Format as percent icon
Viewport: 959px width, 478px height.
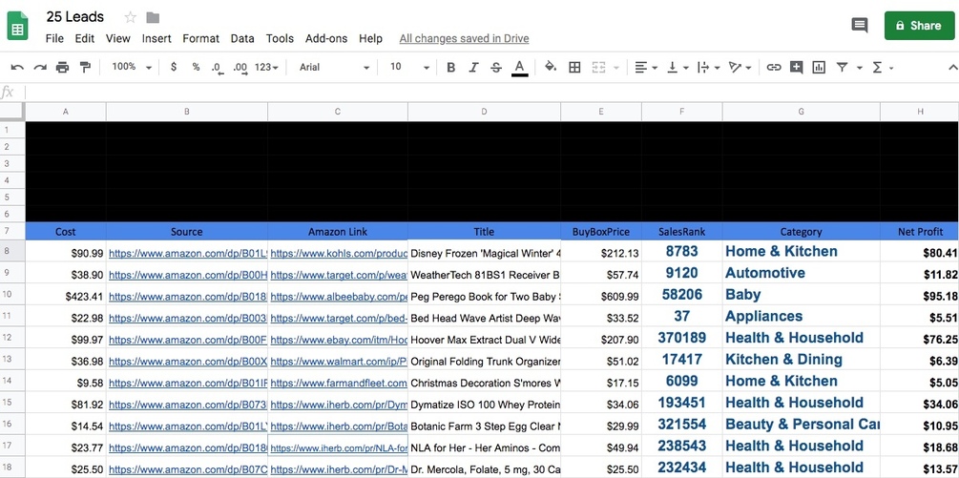point(196,67)
